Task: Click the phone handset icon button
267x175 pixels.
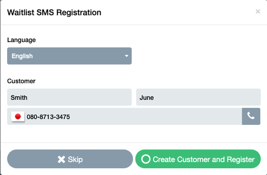Action: [x=251, y=116]
